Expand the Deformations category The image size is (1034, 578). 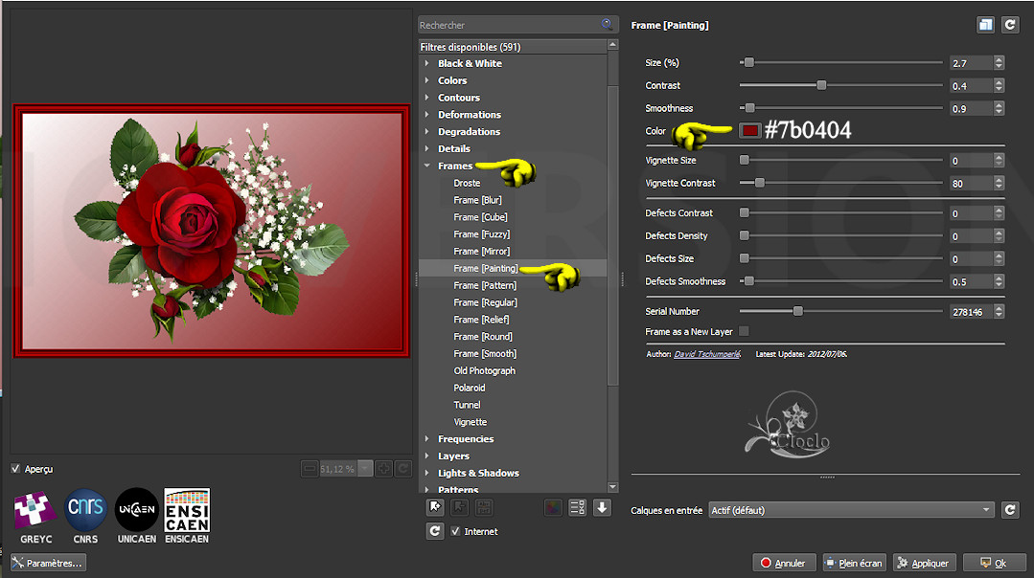[427, 115]
